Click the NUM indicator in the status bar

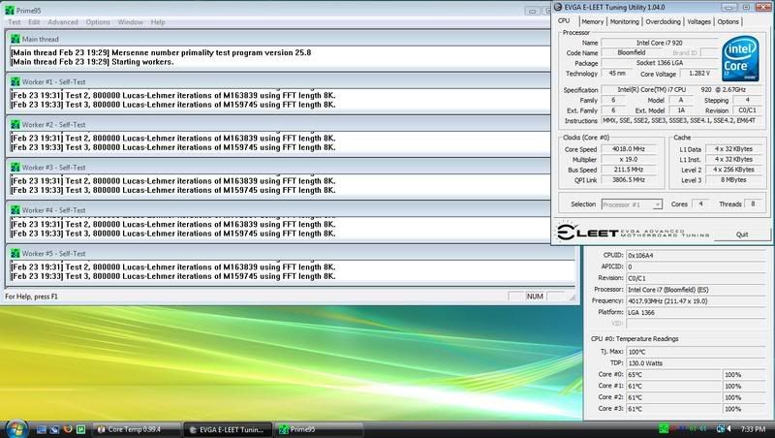coord(535,297)
